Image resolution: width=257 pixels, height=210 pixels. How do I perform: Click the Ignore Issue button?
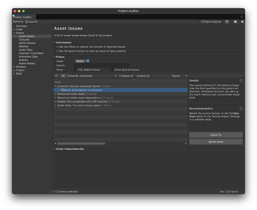point(216,141)
